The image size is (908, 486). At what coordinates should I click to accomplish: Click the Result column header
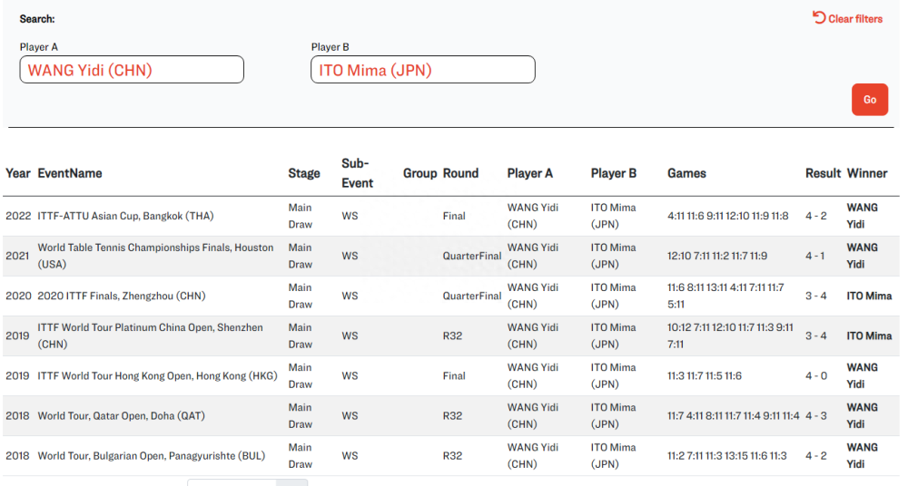[823, 173]
